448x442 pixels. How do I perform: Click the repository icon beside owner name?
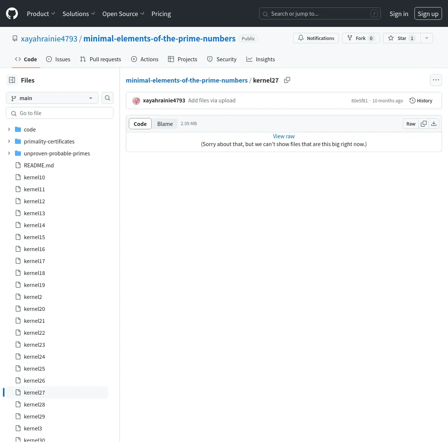[x=15, y=38]
